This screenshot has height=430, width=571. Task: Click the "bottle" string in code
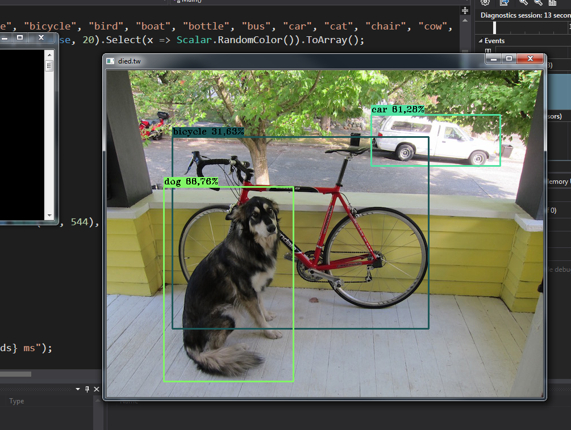(x=206, y=26)
